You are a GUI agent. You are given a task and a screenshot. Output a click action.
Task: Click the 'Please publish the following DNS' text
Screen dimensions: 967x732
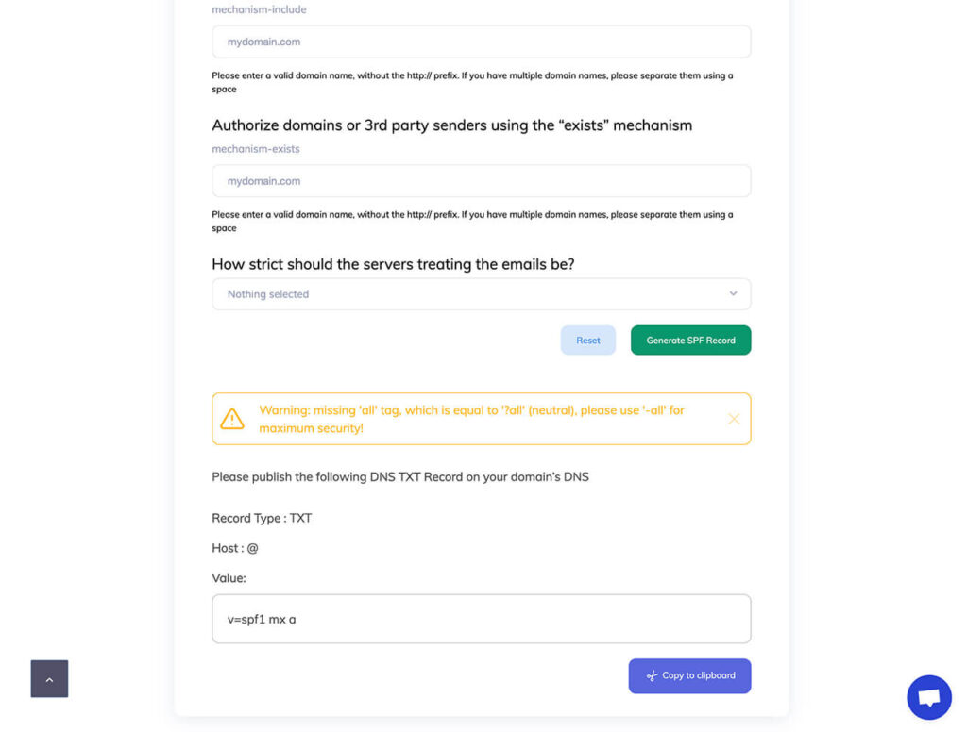click(x=399, y=476)
